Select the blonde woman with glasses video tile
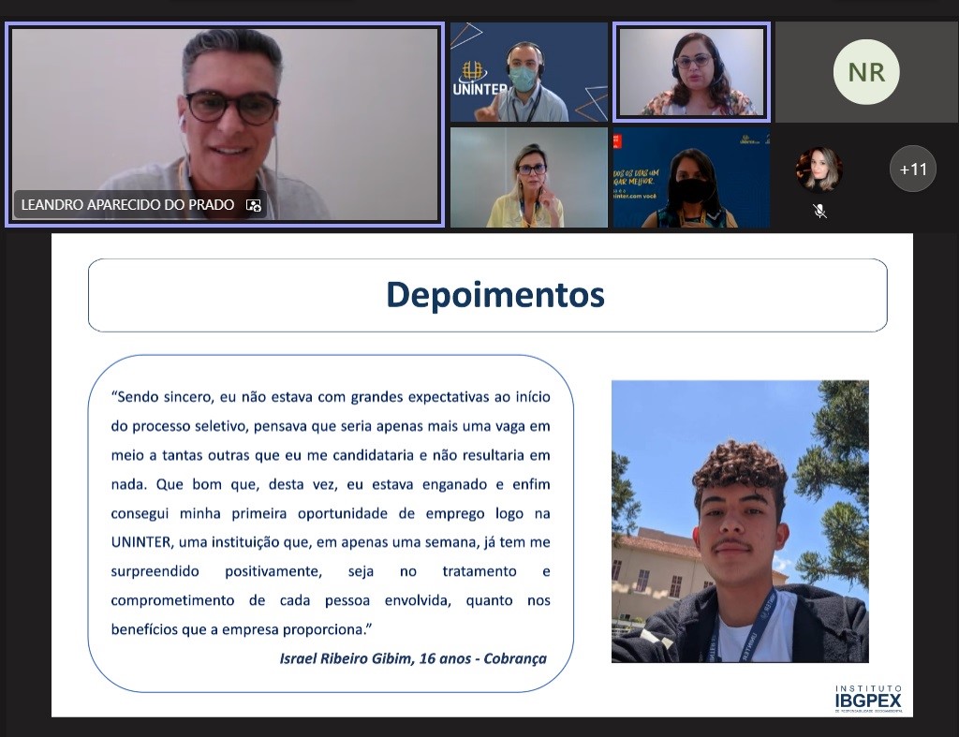959x737 pixels. click(529, 178)
